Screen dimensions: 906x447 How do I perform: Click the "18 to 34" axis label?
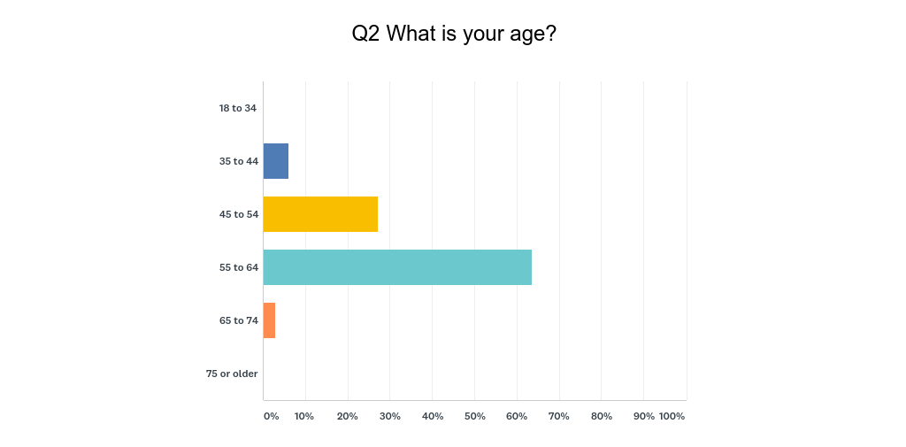click(x=238, y=108)
